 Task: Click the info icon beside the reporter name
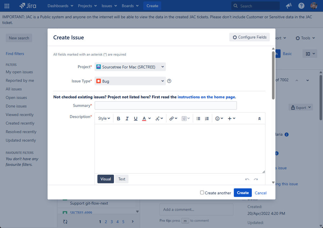286,135
